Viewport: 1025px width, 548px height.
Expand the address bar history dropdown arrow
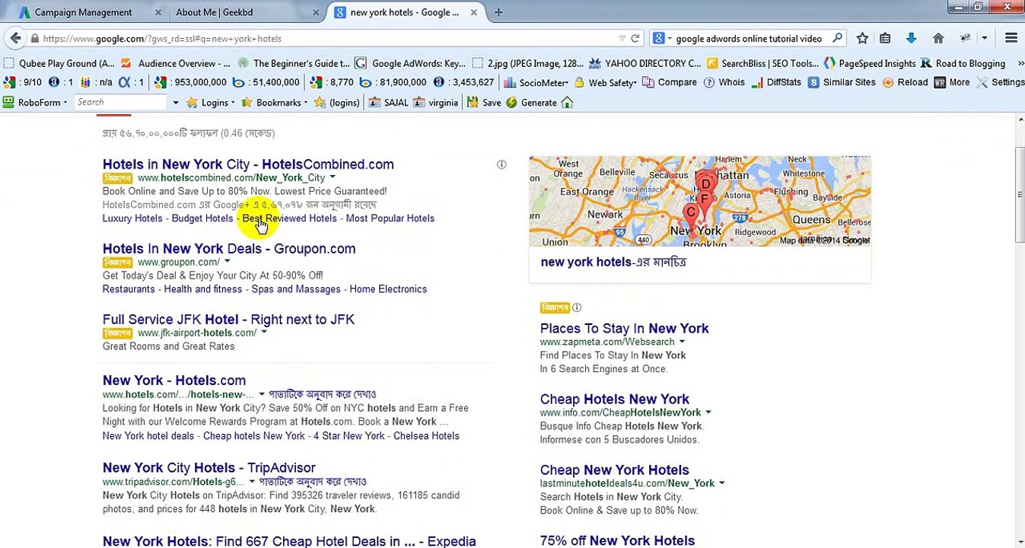pyautogui.click(x=622, y=38)
